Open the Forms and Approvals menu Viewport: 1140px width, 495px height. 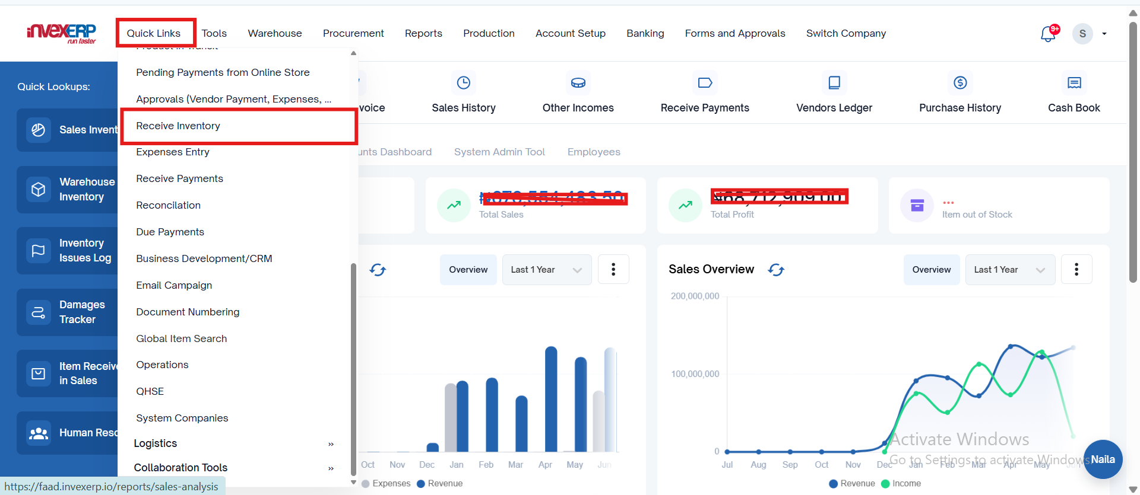[735, 33]
